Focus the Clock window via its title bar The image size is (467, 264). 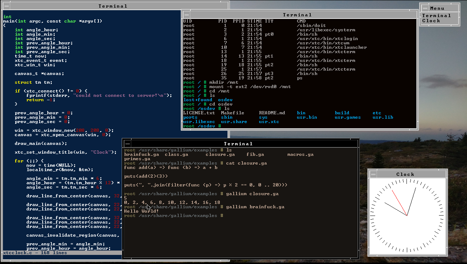[405, 174]
